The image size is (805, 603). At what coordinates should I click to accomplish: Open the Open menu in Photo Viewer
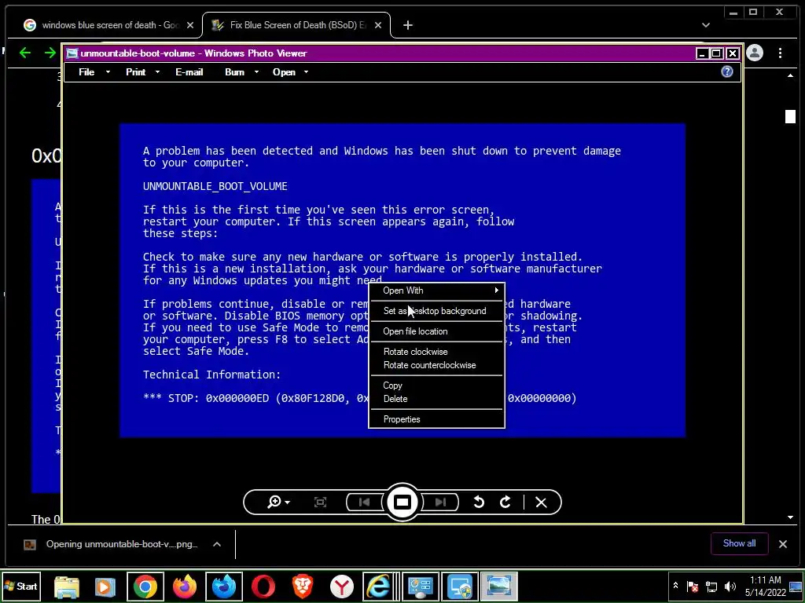pos(284,72)
